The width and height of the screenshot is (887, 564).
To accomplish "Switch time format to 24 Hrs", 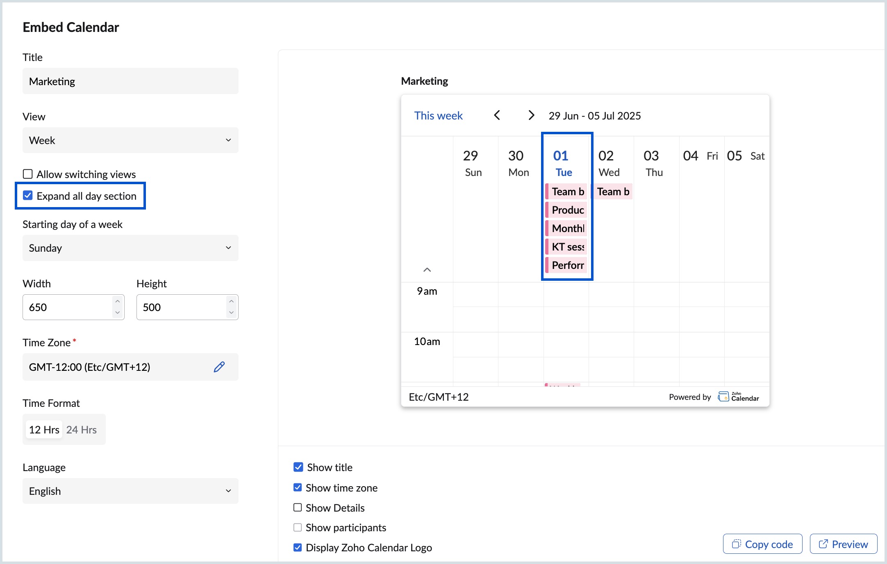I will tap(81, 430).
